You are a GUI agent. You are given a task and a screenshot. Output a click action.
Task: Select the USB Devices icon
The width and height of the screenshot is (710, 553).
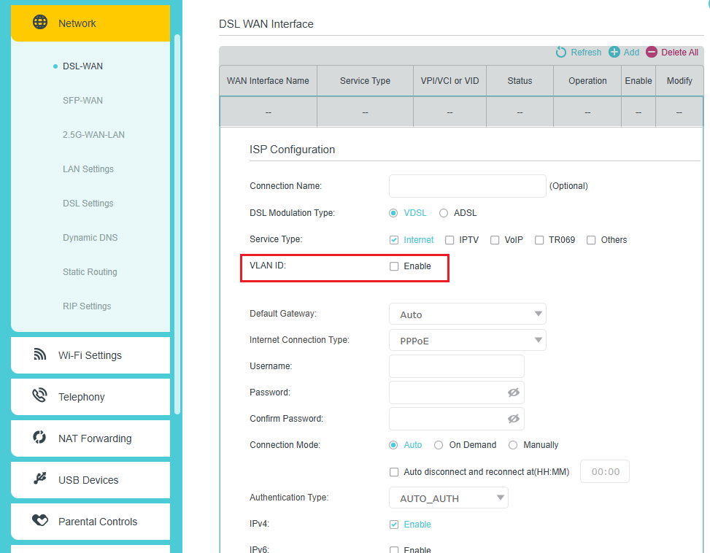[x=40, y=480]
